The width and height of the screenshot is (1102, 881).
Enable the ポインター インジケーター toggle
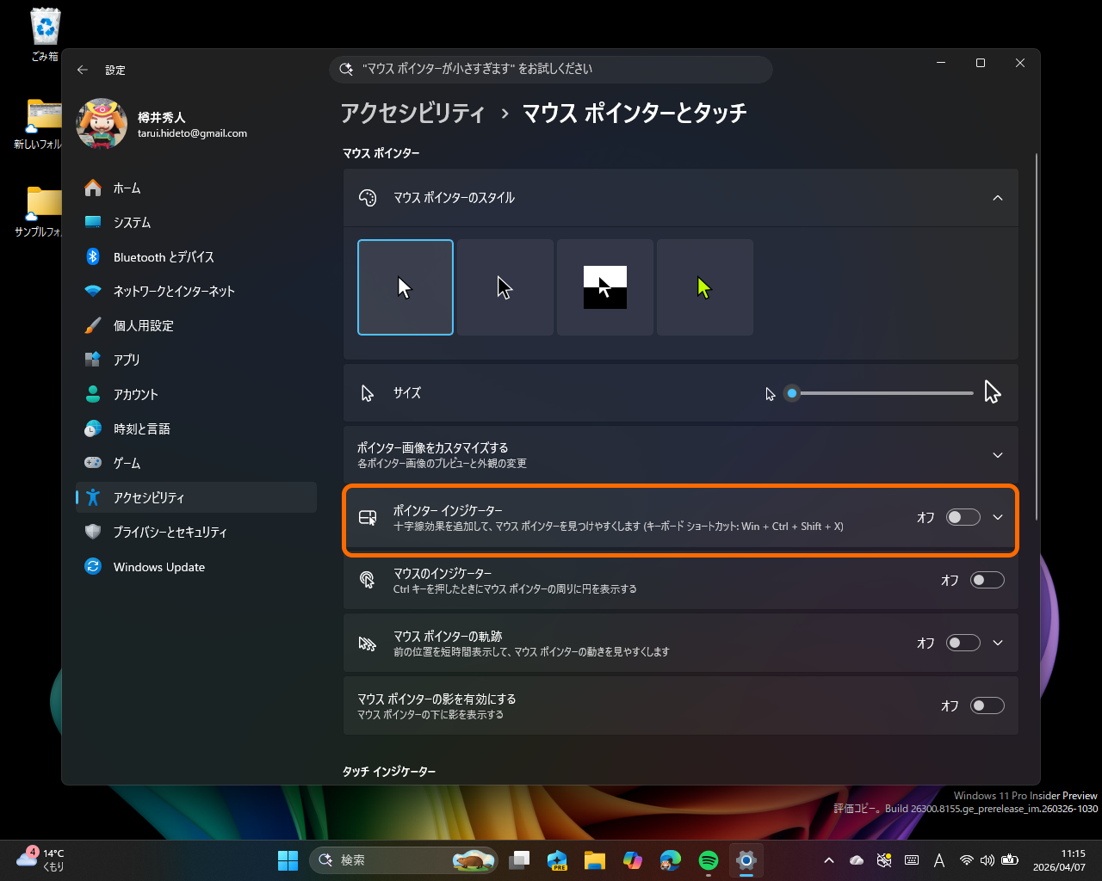[x=963, y=517]
